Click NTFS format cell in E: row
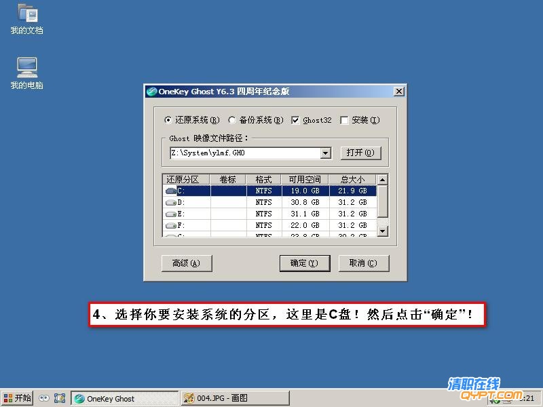543x407 pixels. click(264, 214)
